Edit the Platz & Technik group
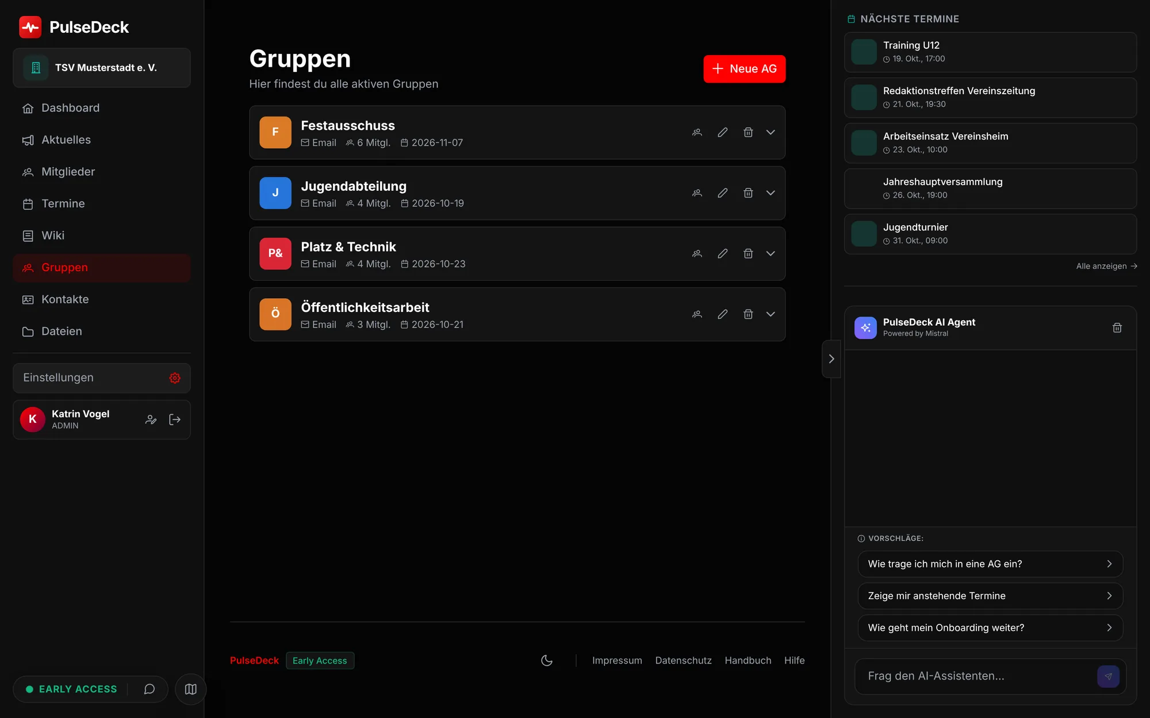 click(723, 253)
